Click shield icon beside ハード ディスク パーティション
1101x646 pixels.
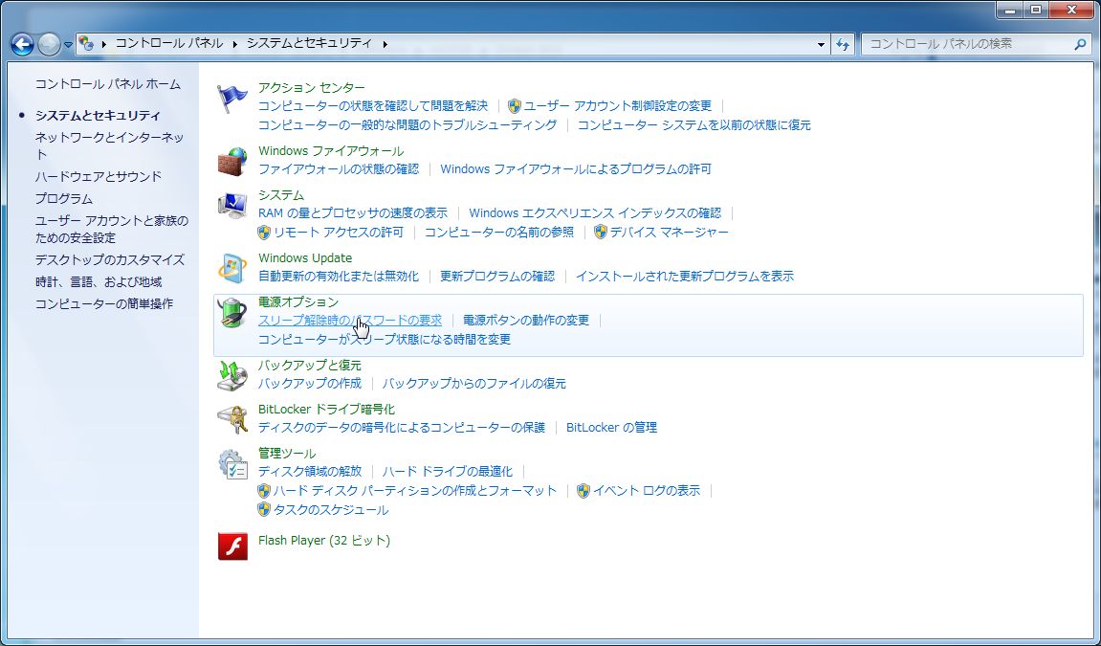[264, 491]
